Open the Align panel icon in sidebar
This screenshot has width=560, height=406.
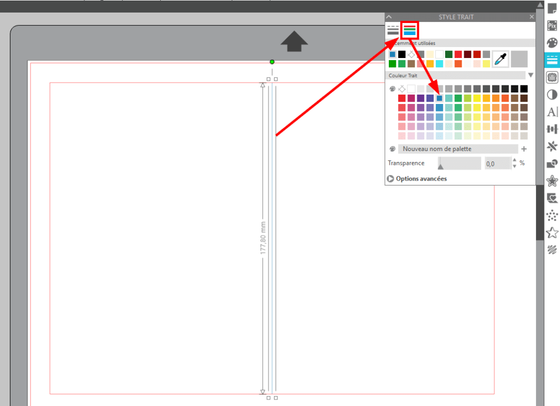(x=552, y=129)
